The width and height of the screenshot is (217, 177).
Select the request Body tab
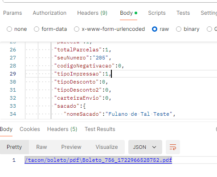point(128,13)
